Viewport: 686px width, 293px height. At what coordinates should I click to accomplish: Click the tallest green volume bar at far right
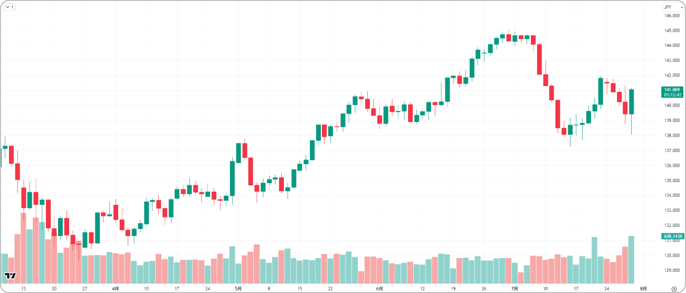click(631, 260)
